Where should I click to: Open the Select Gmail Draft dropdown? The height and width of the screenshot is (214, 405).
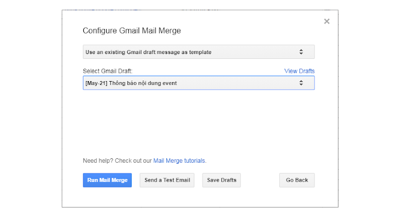point(199,83)
